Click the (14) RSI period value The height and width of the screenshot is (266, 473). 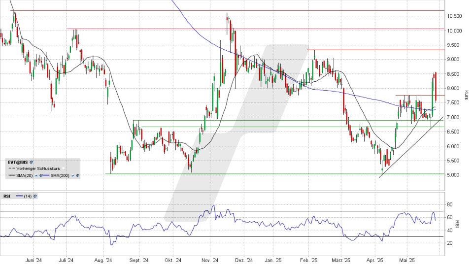pyautogui.click(x=28, y=197)
